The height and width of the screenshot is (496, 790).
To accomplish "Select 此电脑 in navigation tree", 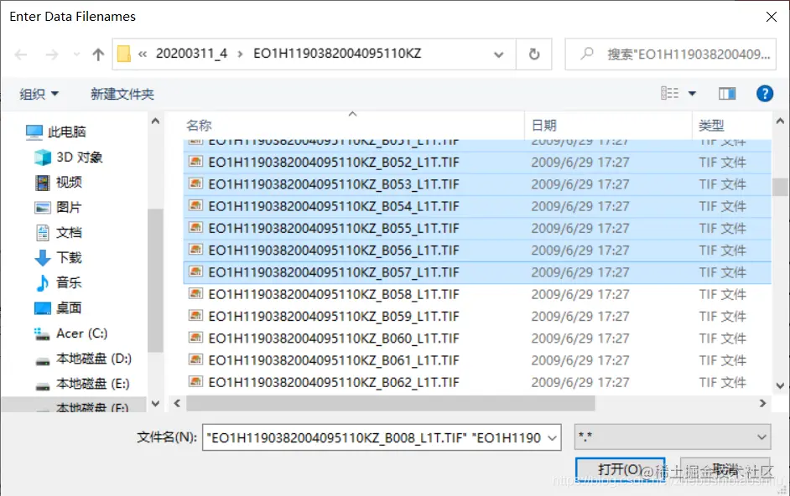I will tap(56, 132).
